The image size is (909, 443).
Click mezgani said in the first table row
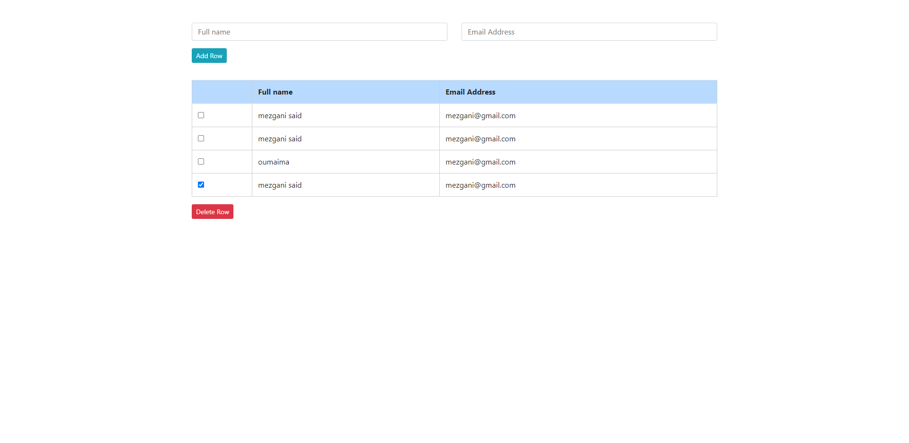(280, 116)
